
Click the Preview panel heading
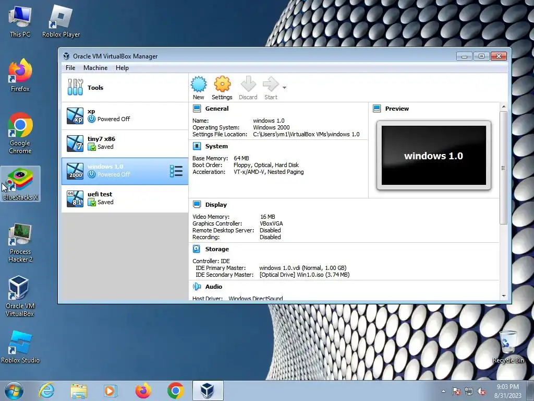click(397, 109)
